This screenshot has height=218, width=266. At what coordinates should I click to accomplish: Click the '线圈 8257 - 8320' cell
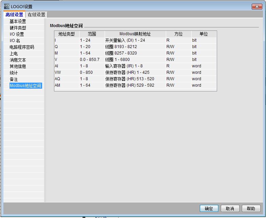pos(135,53)
